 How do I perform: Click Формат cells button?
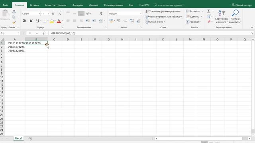click(193, 22)
